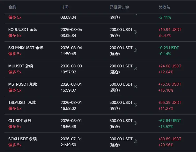Image resolution: width=196 pixels, height=152 pixels.
Task: Click the 合约 column header
Action: 12,7
